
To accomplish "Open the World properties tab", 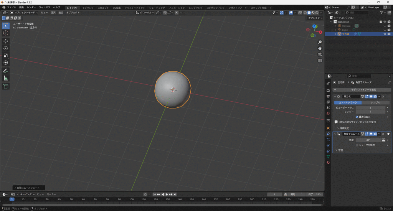I will pos(328,114).
